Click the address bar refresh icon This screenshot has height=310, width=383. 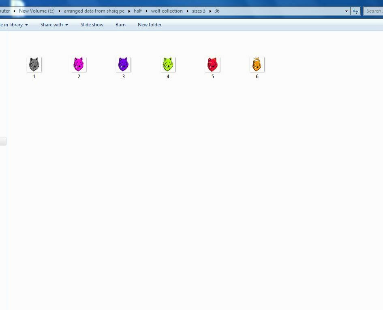pos(355,11)
